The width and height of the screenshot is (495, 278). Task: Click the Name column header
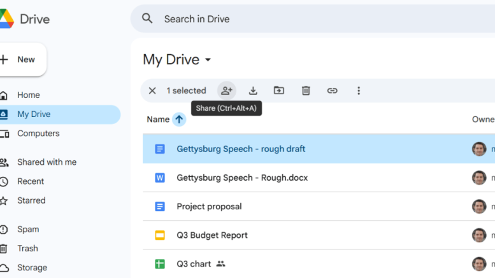click(158, 119)
